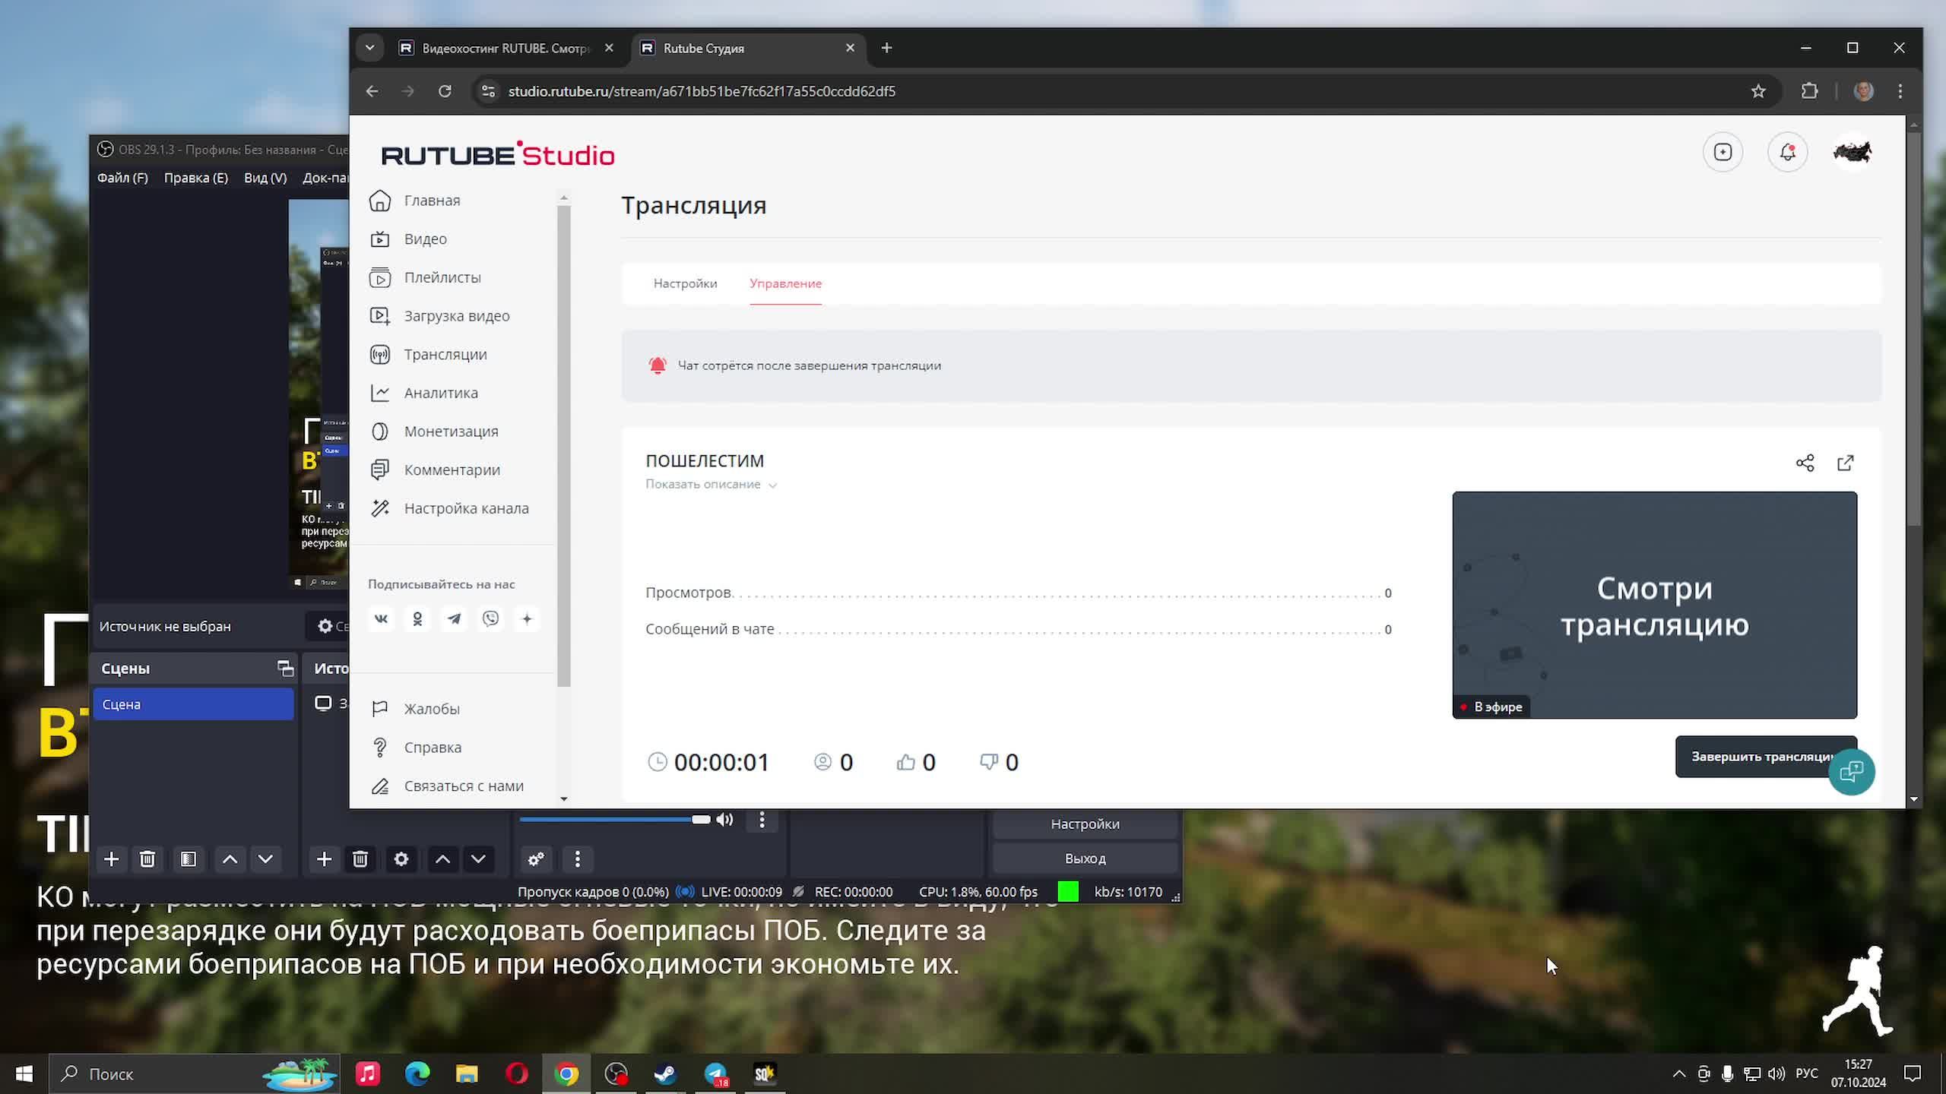Switch to the Настройки tab
The image size is (1946, 1094).
685,283
